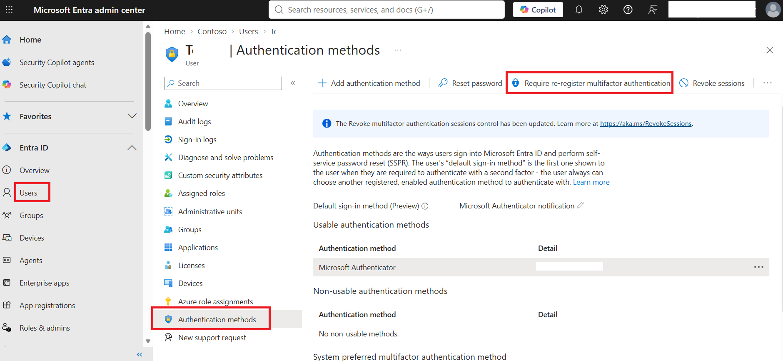Open the feedback icon in top bar
Screen dimensions: 783x361
pos(653,10)
